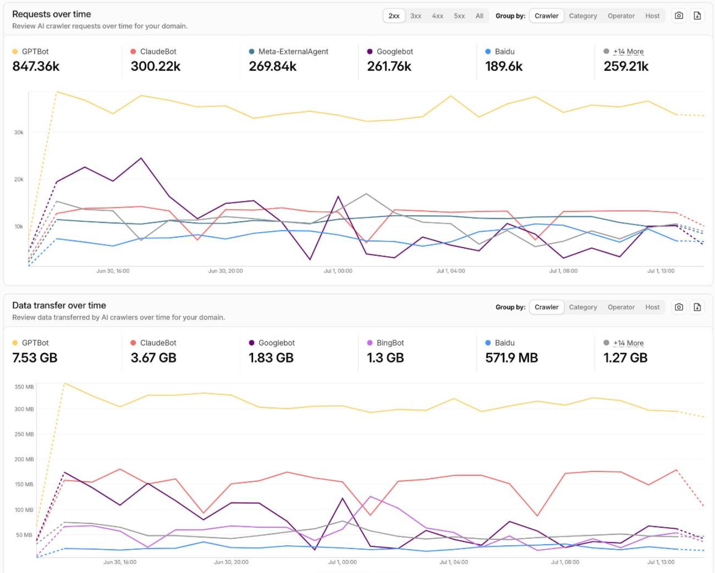The image size is (715, 573).
Task: Select the active 2xx filter
Action: click(x=394, y=16)
